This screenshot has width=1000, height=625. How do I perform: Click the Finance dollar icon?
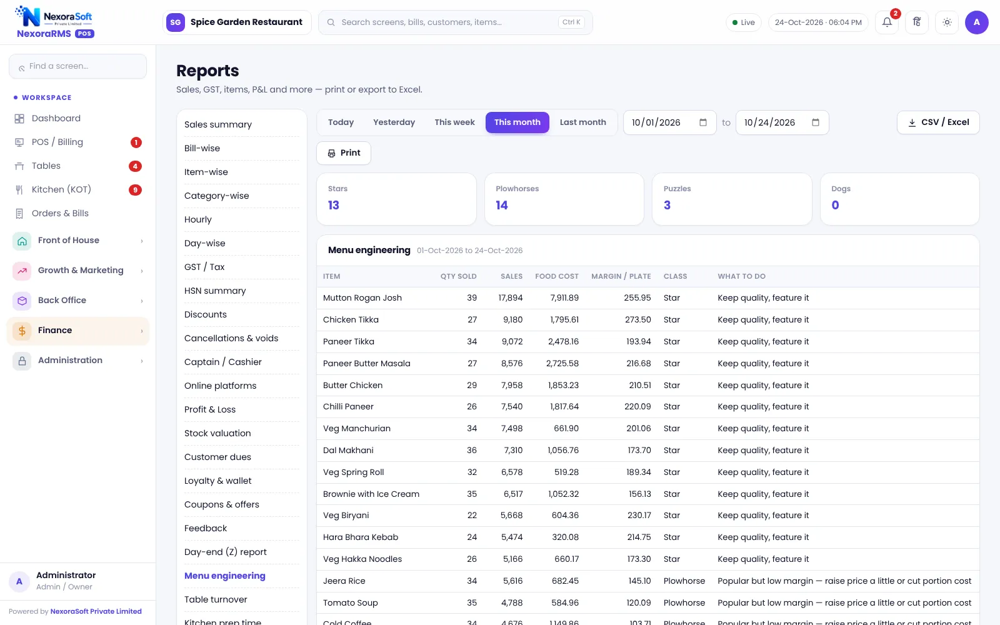point(22,331)
